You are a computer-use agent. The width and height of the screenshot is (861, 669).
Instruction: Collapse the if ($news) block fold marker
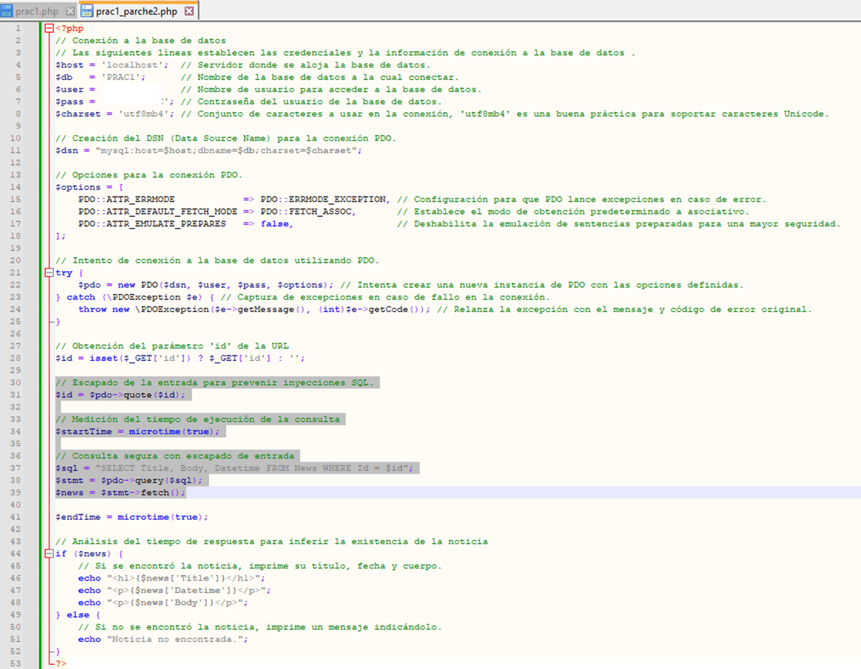[49, 553]
